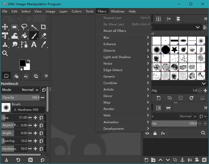Open layer Mode Normal dropdown in Layers panel
This screenshot has height=164, width=209.
pos(188,116)
